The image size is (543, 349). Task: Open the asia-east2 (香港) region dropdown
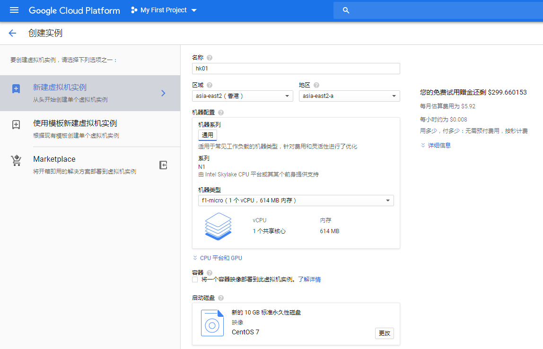pyautogui.click(x=242, y=96)
